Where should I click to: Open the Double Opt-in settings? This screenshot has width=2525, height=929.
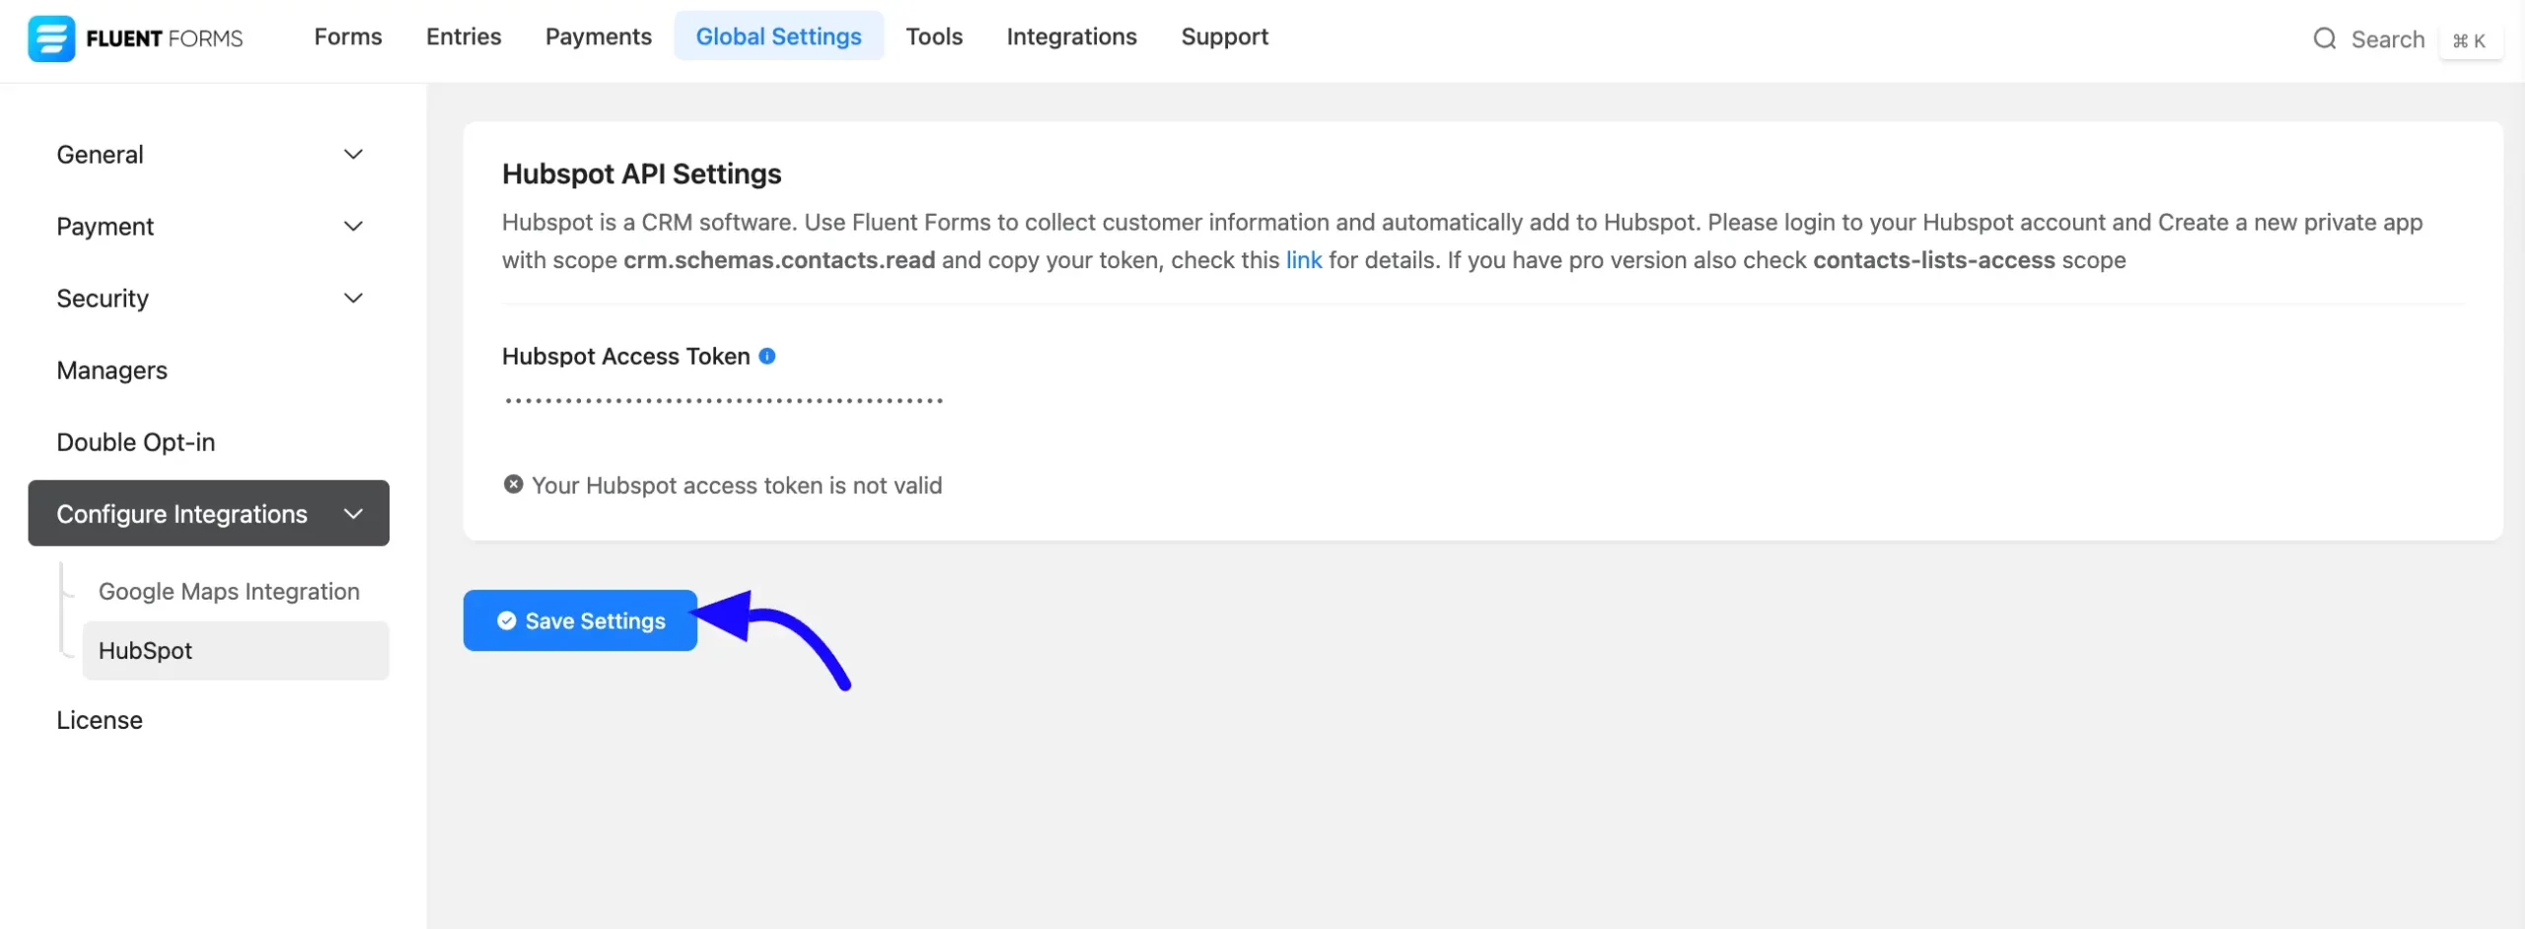[135, 442]
